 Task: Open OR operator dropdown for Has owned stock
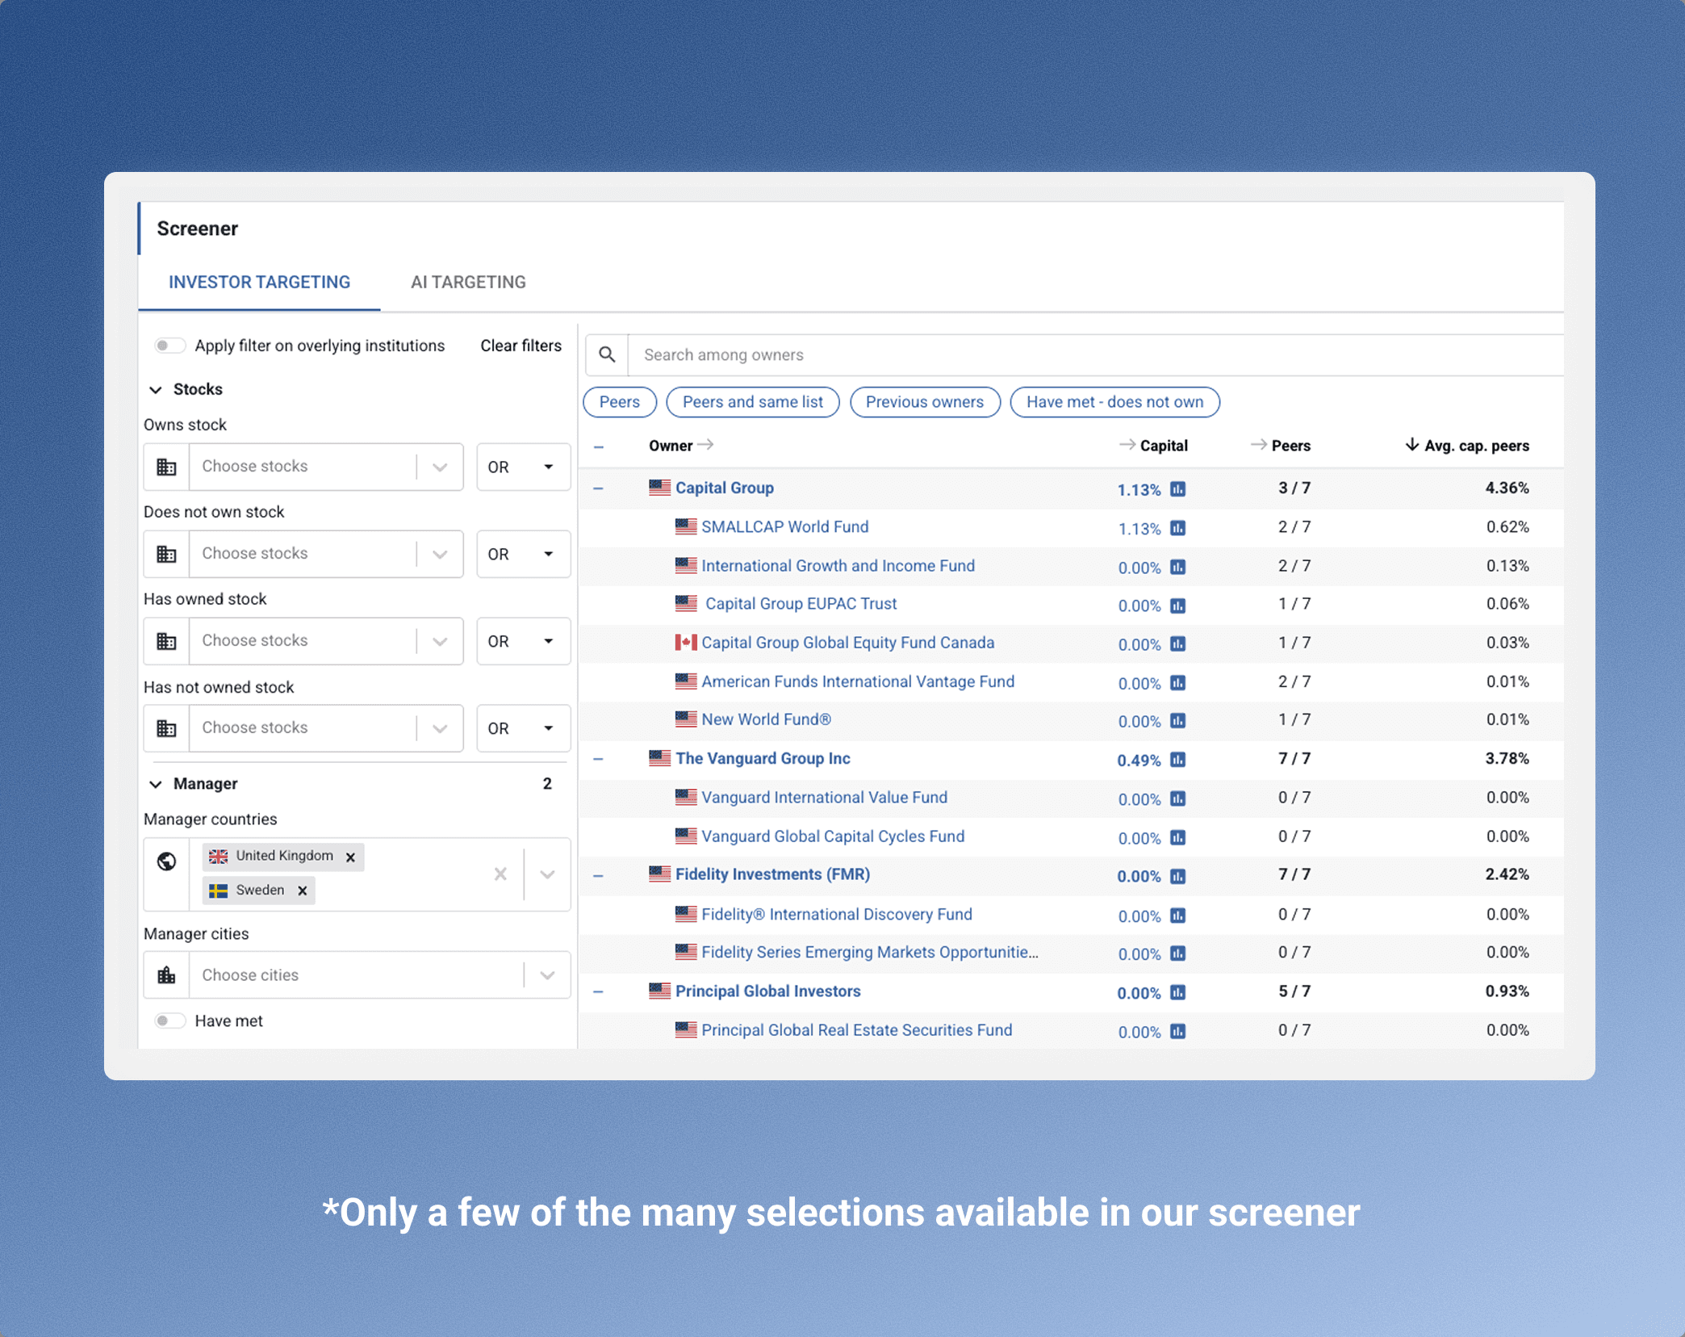523,641
